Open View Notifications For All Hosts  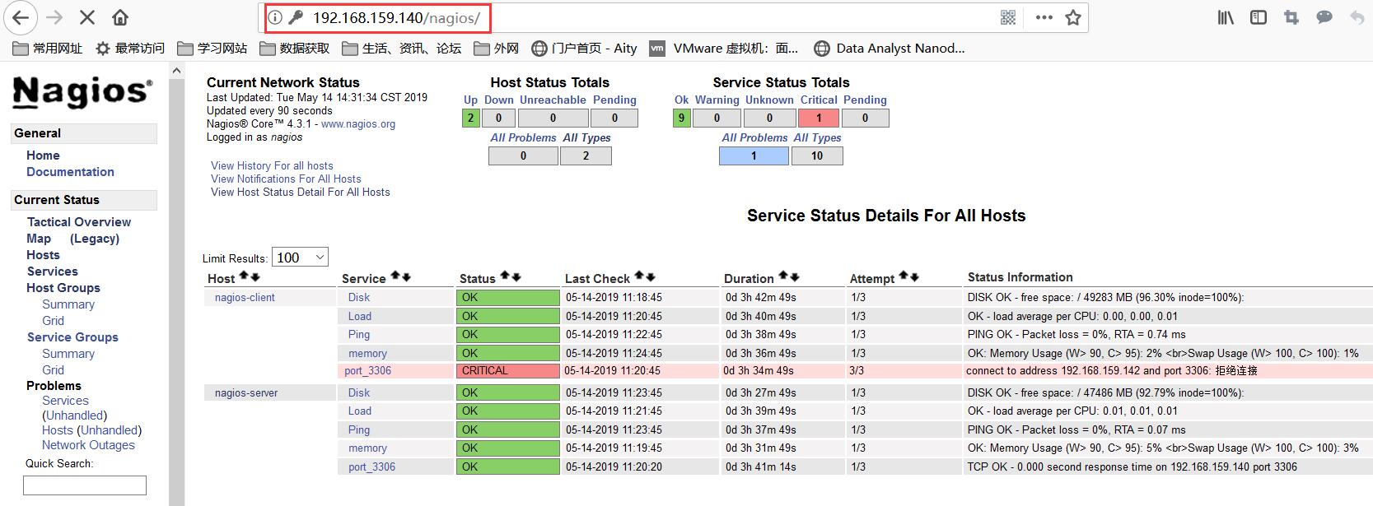click(x=286, y=179)
